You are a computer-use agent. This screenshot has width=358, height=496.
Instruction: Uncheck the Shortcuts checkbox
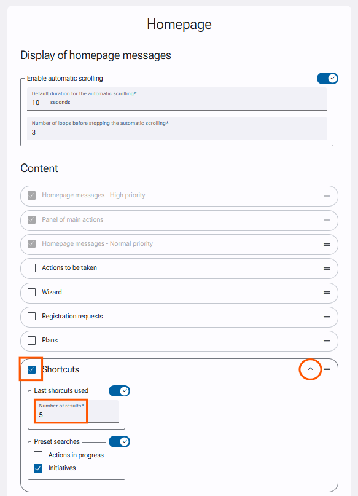click(31, 369)
